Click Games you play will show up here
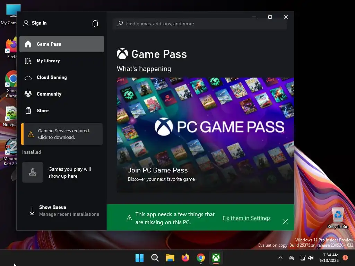 (70, 172)
